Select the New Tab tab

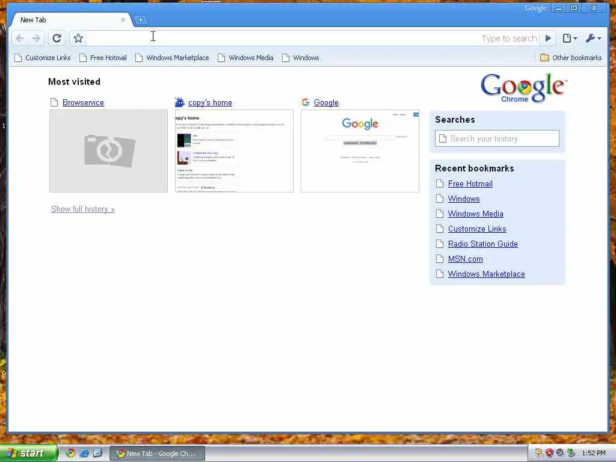tap(71, 20)
